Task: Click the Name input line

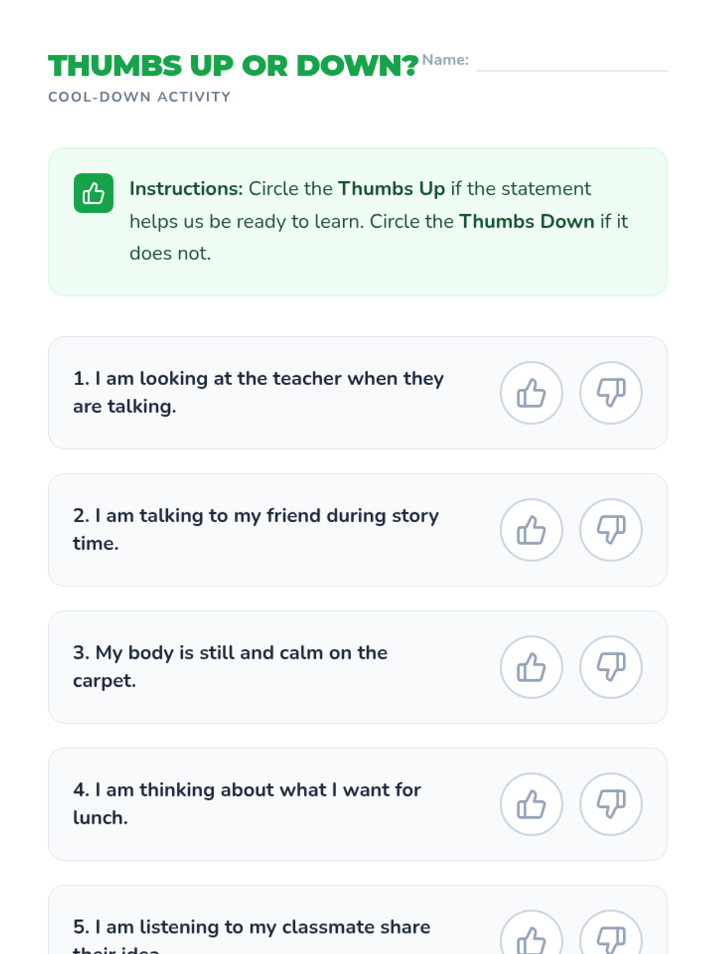Action: pos(571,64)
